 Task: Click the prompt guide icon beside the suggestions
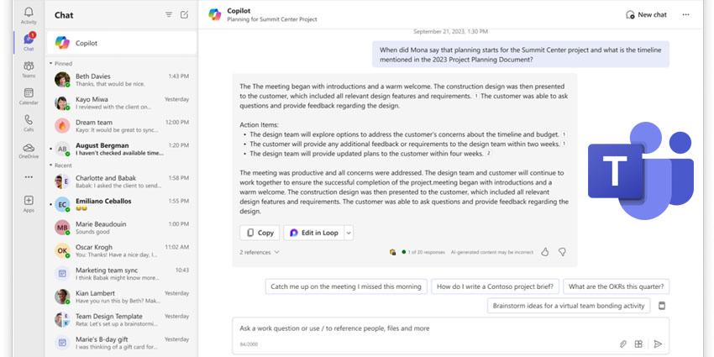click(x=662, y=306)
